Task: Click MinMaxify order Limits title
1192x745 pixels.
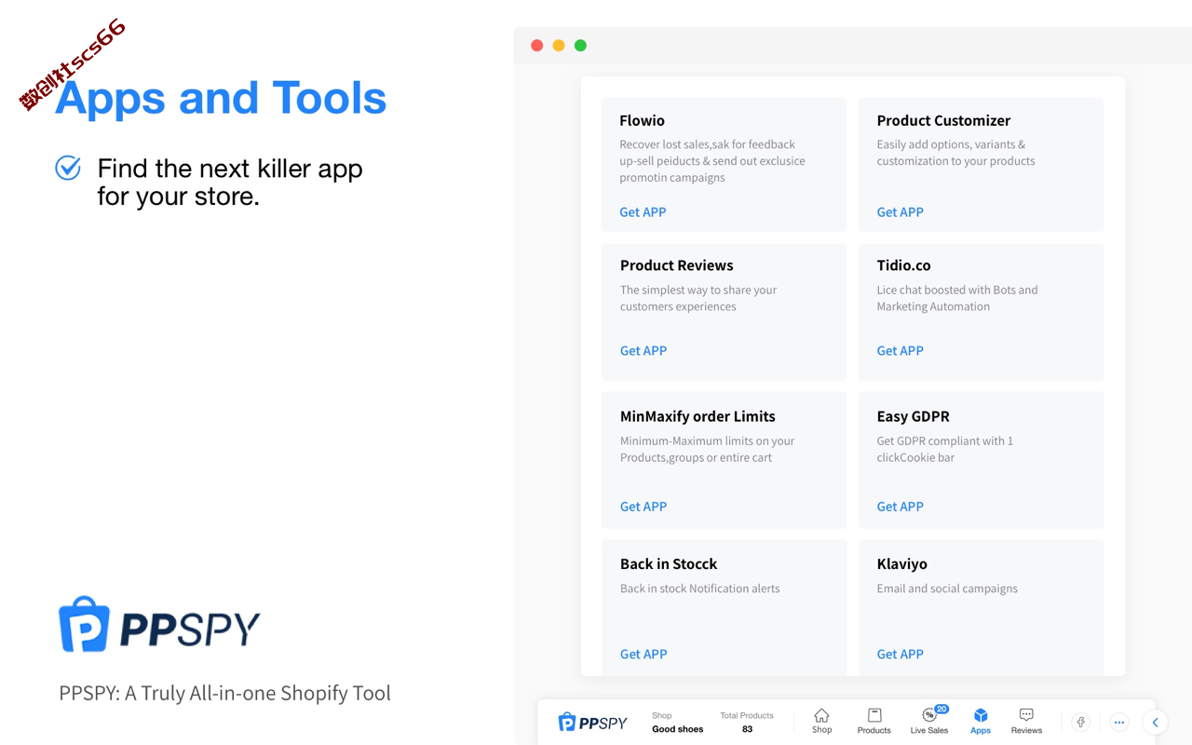Action: tap(698, 416)
